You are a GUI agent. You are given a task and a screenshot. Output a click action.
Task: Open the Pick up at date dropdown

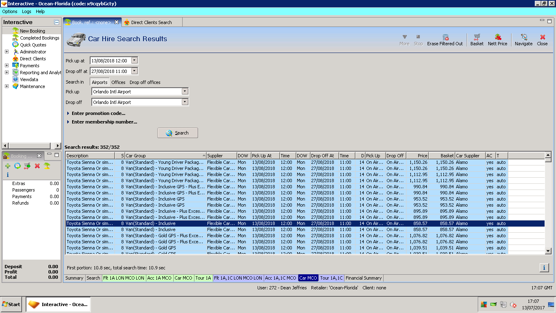(135, 61)
